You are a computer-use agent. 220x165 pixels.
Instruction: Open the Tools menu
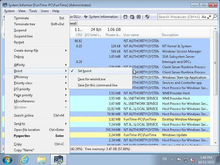pos(33,11)
